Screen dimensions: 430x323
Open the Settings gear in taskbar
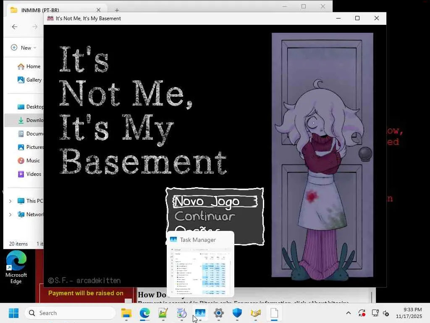(x=219, y=313)
